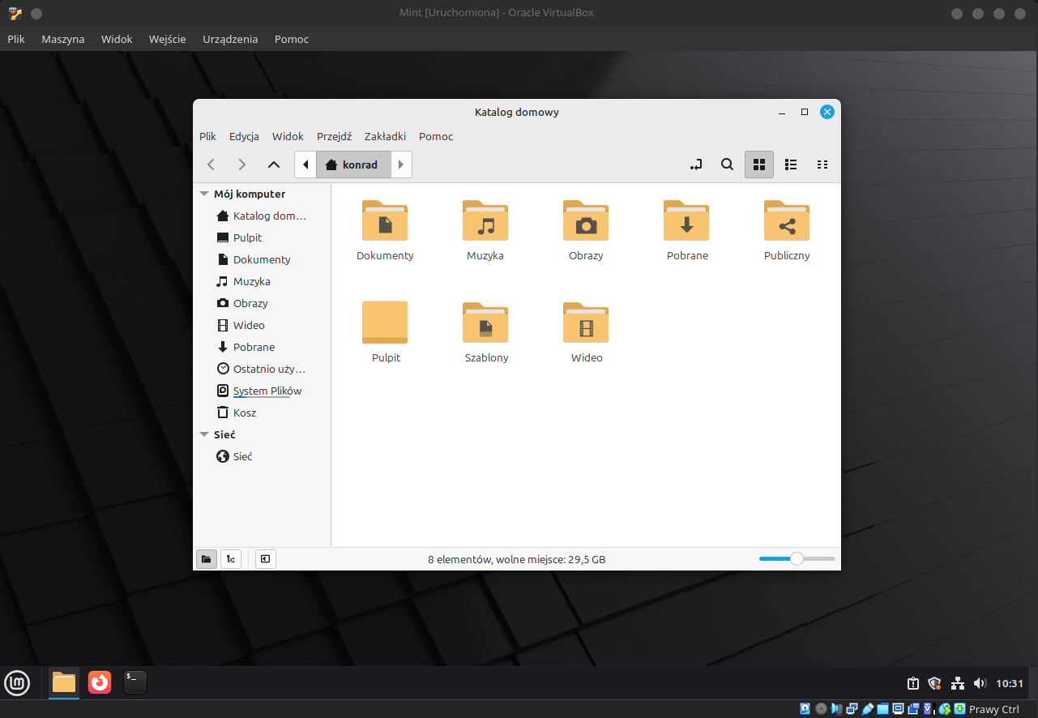Show tree view sidebar mode
This screenshot has width=1038, height=718.
tap(231, 559)
